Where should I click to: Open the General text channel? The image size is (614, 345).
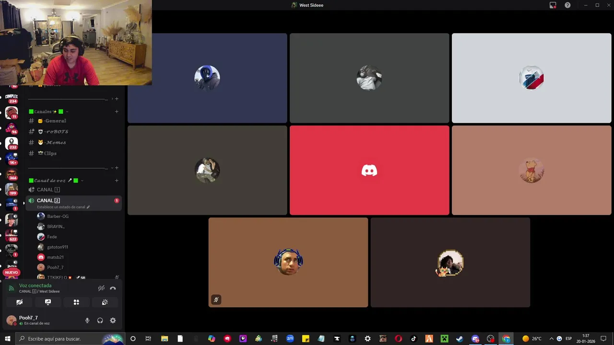pos(73,121)
